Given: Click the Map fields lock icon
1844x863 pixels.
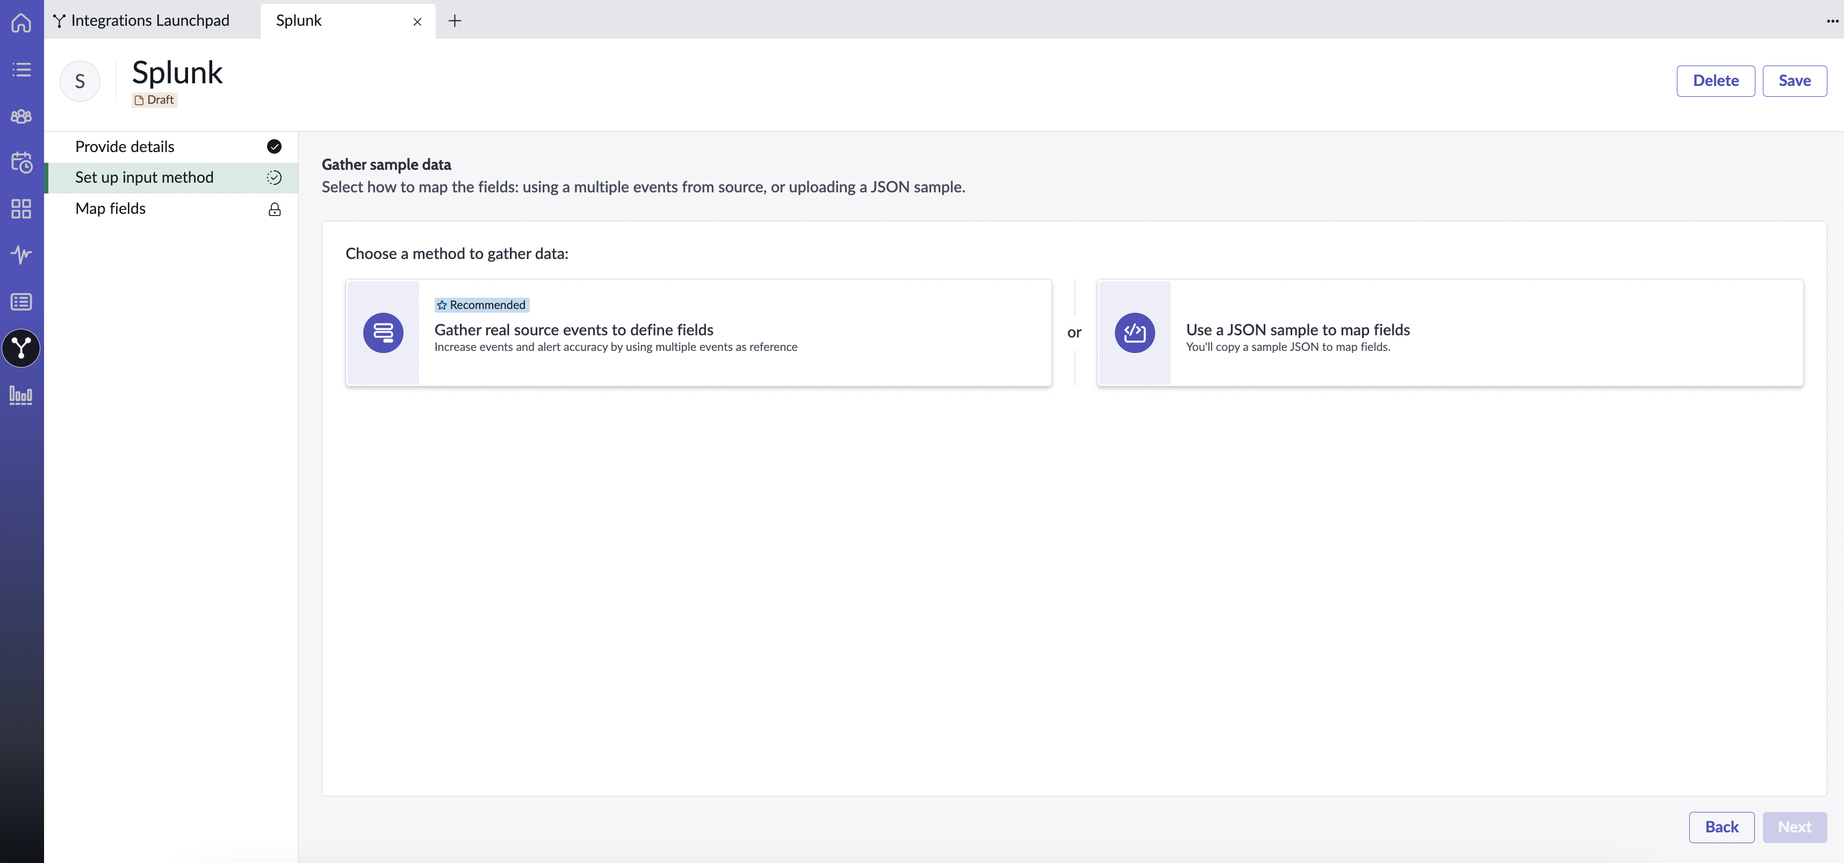Looking at the screenshot, I should [x=274, y=209].
